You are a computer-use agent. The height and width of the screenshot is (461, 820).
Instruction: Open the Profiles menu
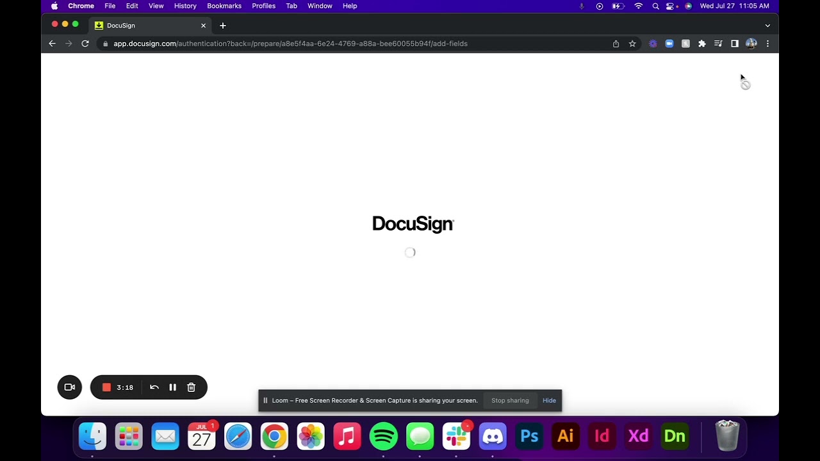pos(263,6)
